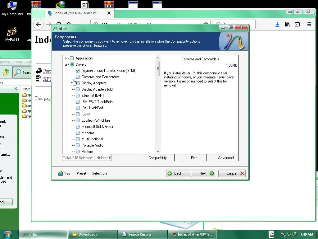
Task: Switch to Downloads taskbar button
Action: tap(93, 235)
